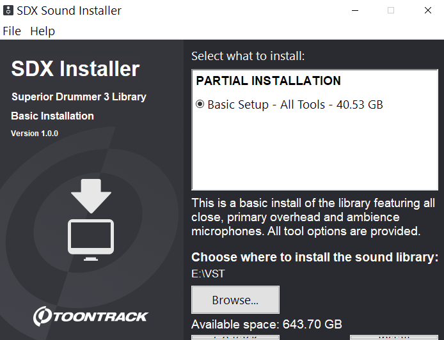This screenshot has width=444, height=340.
Task: Click the SDX Sound Installer title bar icon
Action: click(x=8, y=10)
